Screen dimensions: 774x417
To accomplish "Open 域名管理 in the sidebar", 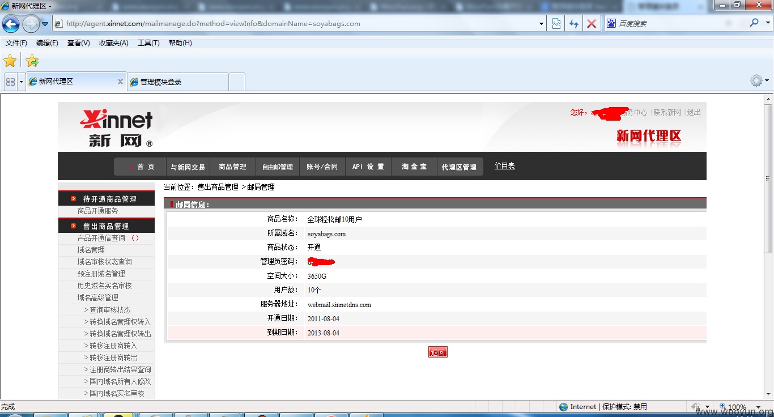I will coord(91,250).
